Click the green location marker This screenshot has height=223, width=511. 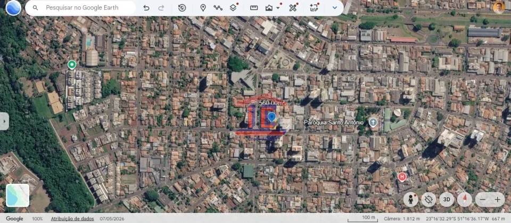(72, 65)
